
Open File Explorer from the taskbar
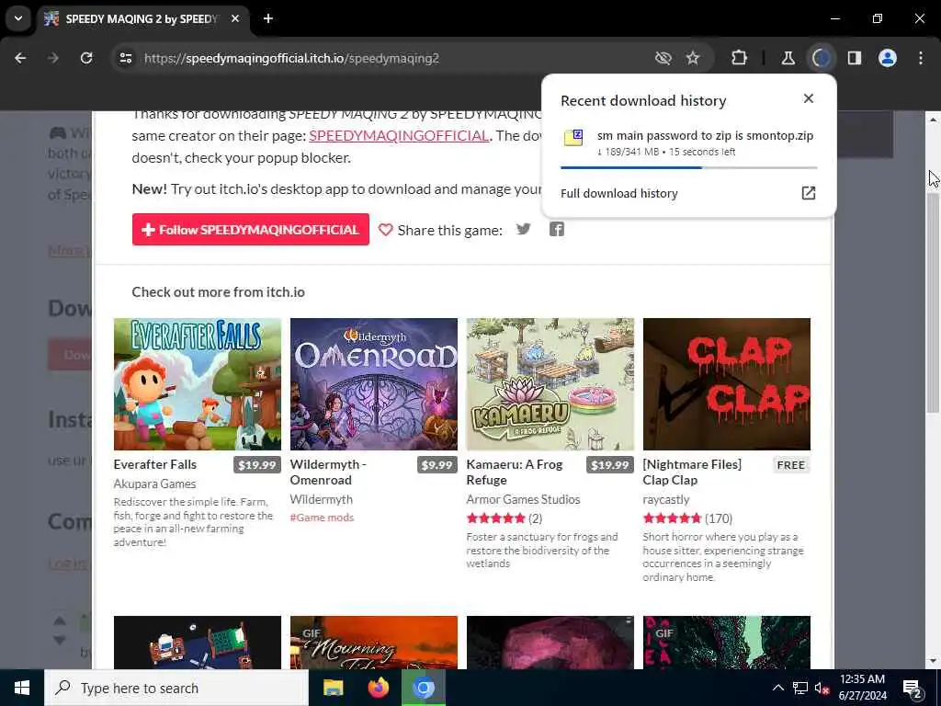[x=333, y=688]
